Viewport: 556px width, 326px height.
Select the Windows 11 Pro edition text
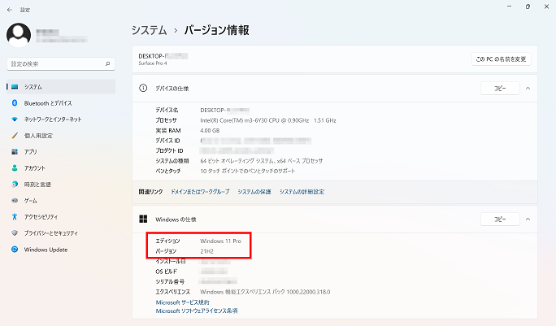[x=220, y=241]
